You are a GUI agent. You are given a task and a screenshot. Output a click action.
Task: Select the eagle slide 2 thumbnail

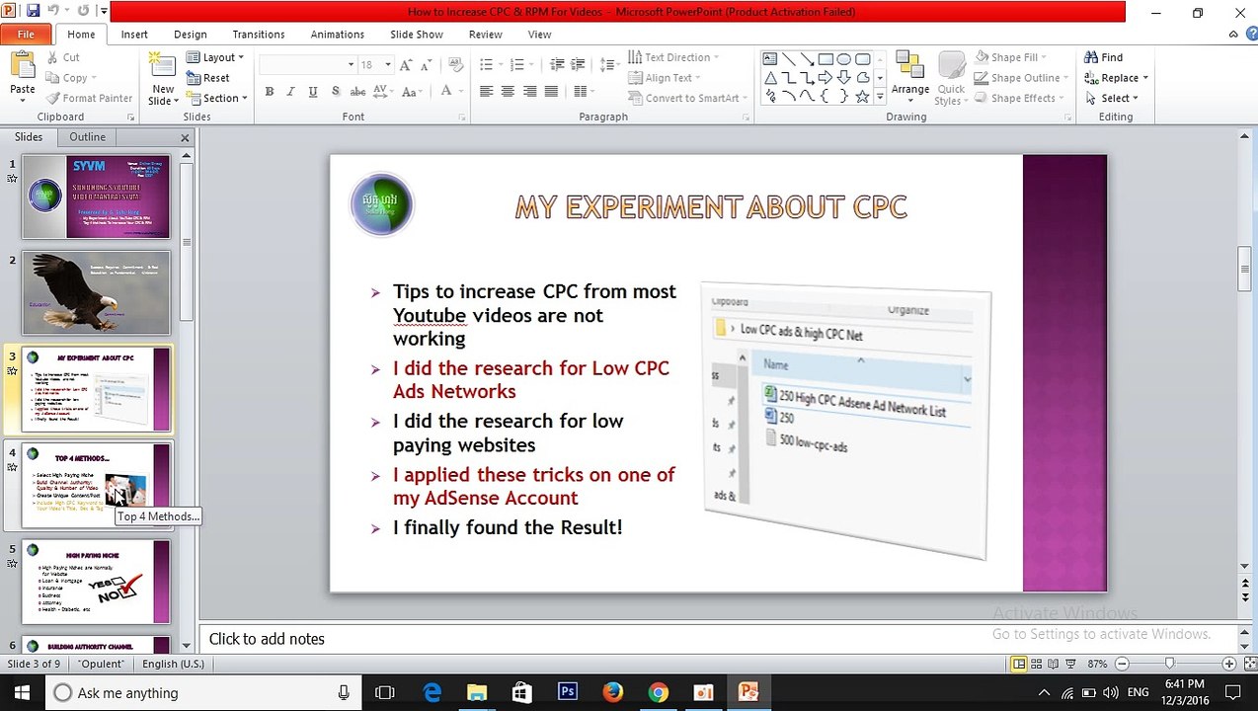[96, 292]
